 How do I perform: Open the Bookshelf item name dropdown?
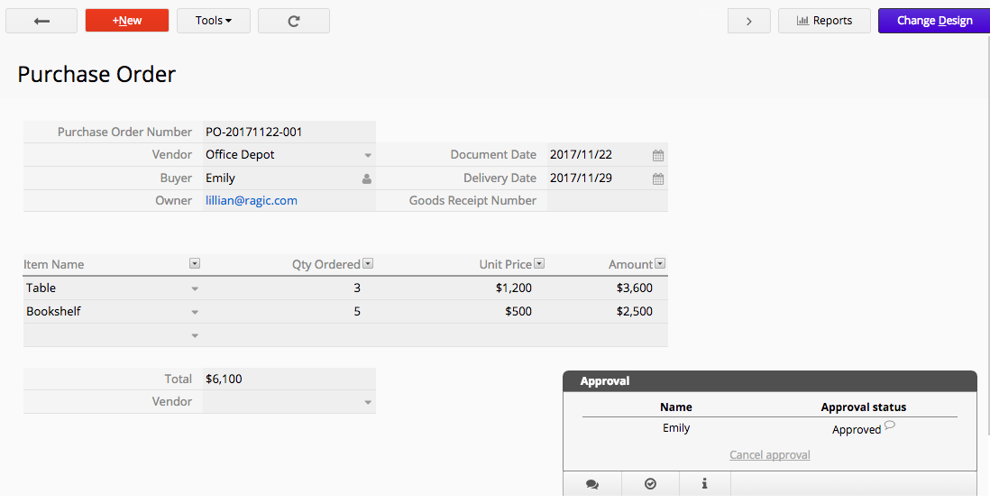(195, 312)
